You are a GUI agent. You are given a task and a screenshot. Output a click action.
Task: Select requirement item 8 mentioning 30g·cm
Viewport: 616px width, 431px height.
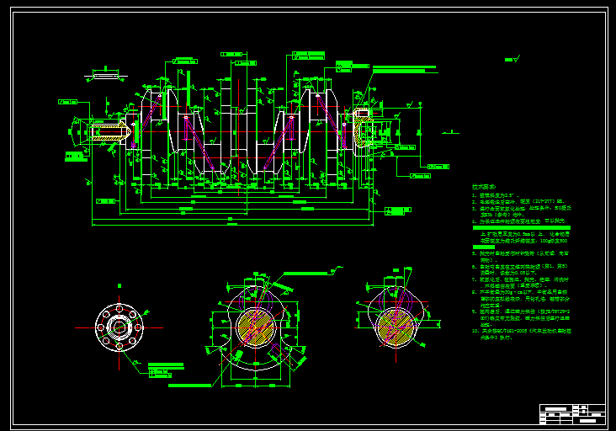pyautogui.click(x=520, y=299)
